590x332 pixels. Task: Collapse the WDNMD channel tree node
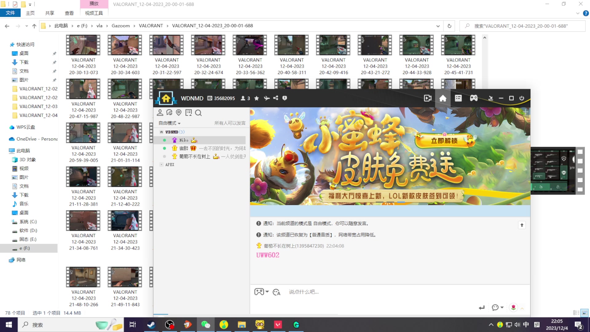coord(161,132)
